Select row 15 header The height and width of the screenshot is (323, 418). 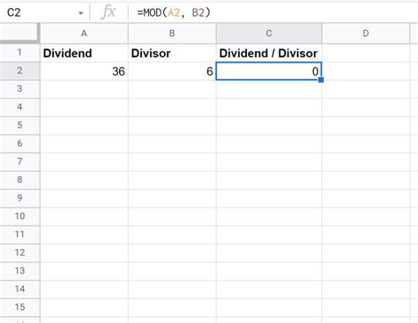pos(19,307)
